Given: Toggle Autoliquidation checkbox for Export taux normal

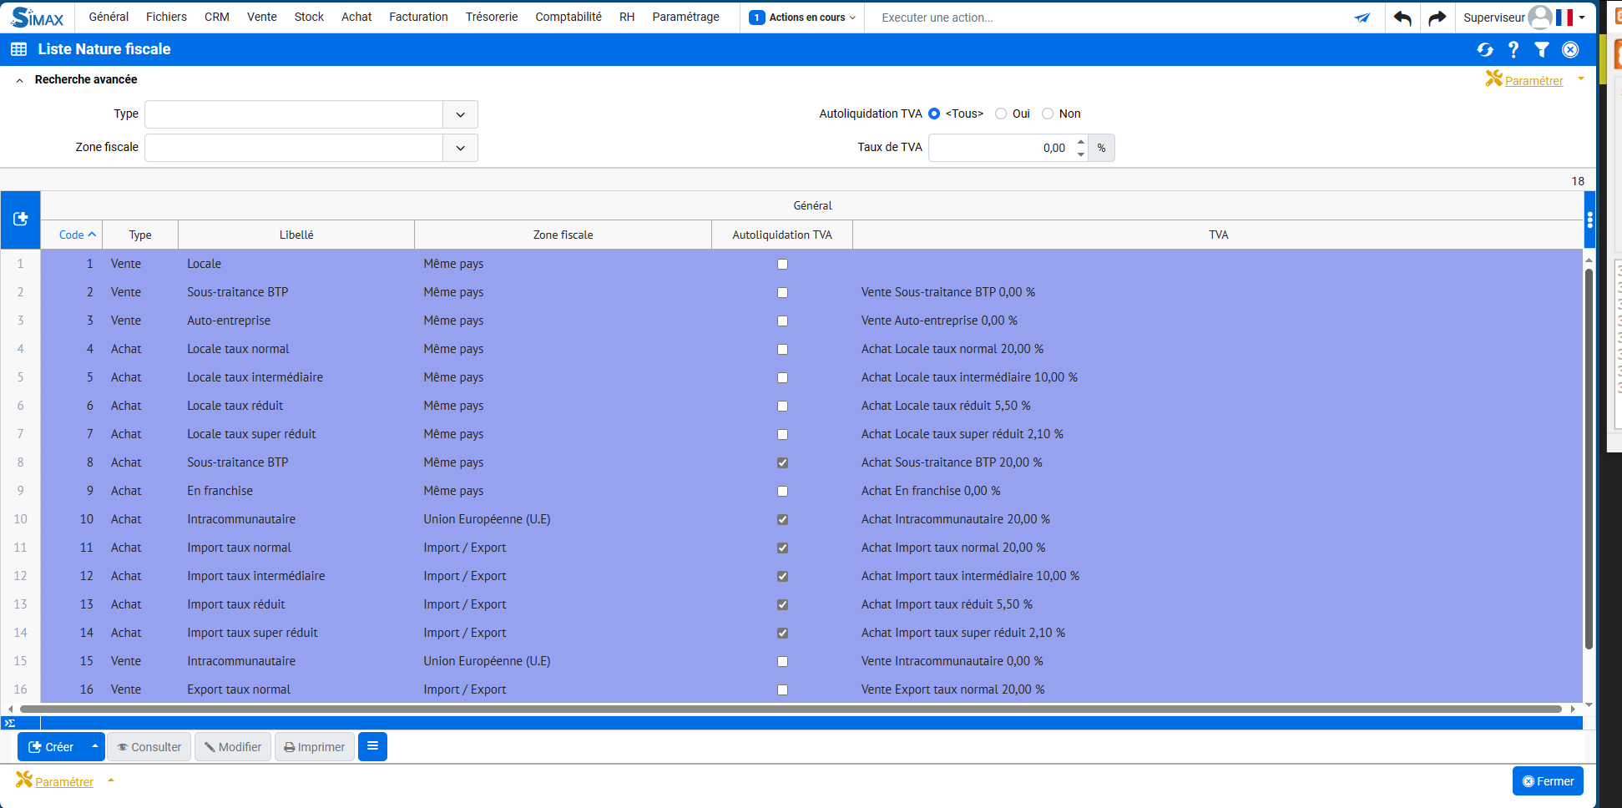Looking at the screenshot, I should (782, 689).
